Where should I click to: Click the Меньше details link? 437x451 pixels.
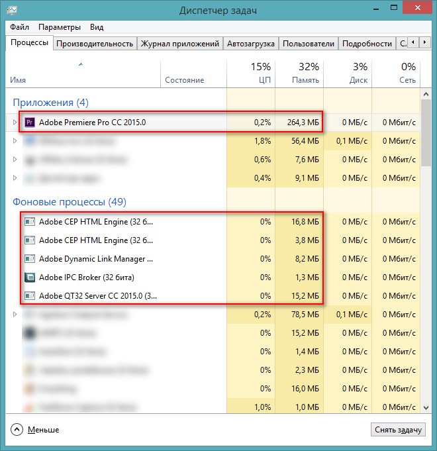[43, 430]
